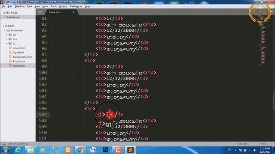Toggle the panel switcher icon in status bar
This screenshot has width=275, height=154.
4,144
